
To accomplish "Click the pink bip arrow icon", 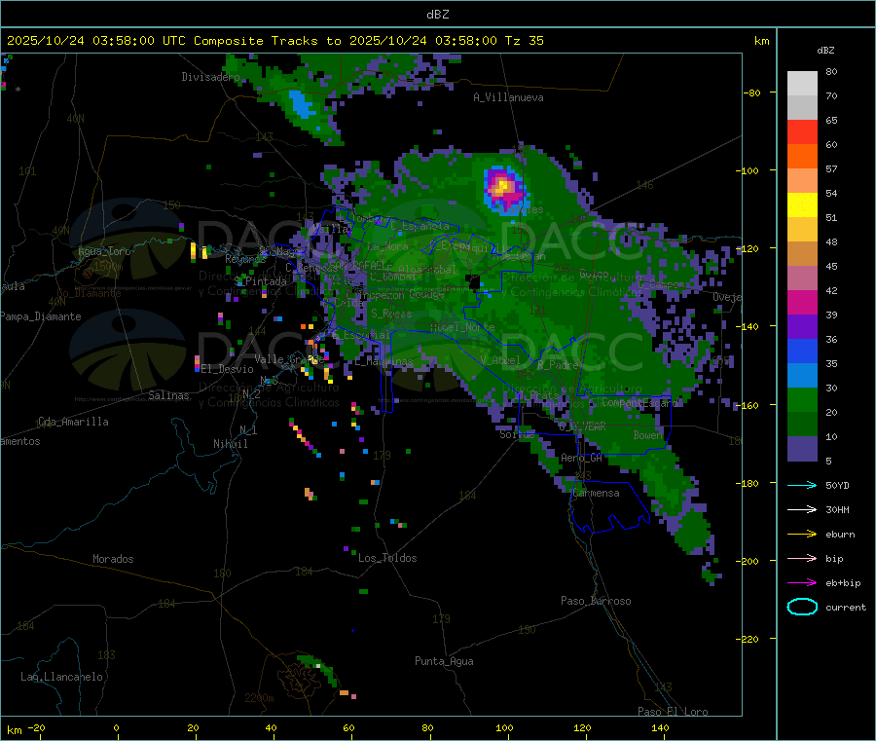I will [802, 558].
